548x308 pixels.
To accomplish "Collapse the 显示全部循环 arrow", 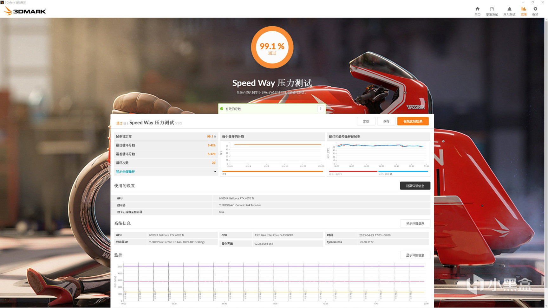I will pos(215,171).
